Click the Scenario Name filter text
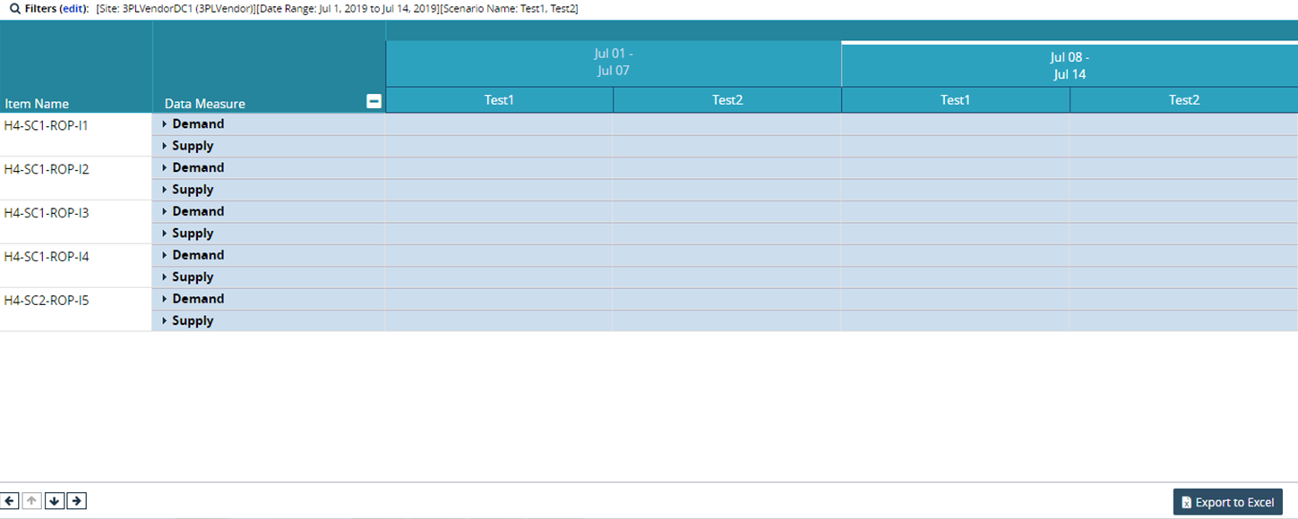Screen dimensions: 1298x519 coord(510,8)
